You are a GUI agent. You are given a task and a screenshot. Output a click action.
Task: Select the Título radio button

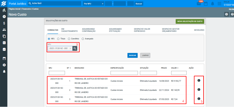[x=58, y=39]
